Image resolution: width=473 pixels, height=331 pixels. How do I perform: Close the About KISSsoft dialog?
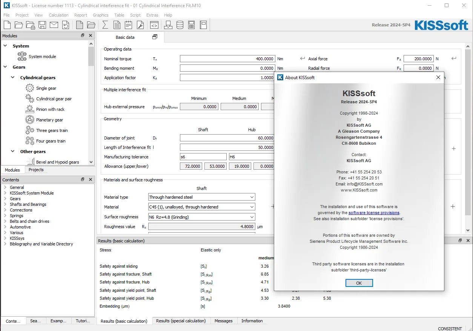point(438,77)
